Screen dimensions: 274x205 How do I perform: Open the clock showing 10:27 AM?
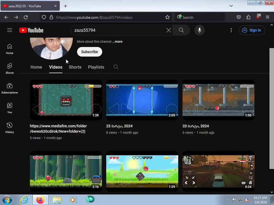(260, 200)
